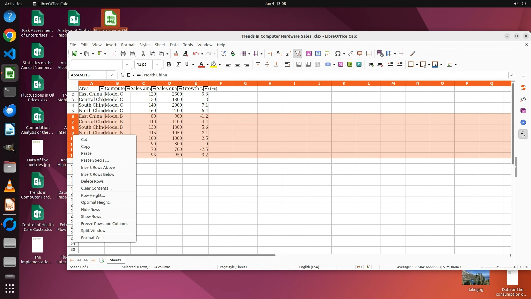Click the Insert Special Character omega icon
531x299 pixels.
(338, 54)
